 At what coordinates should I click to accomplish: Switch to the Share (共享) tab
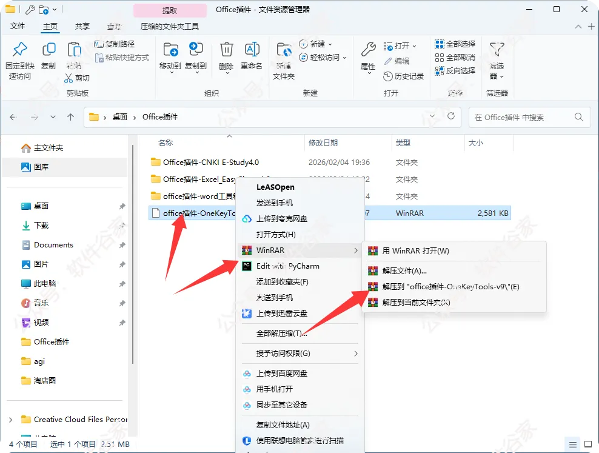(82, 26)
